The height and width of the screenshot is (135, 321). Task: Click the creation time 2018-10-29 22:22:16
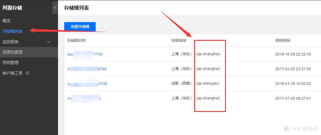(293, 54)
